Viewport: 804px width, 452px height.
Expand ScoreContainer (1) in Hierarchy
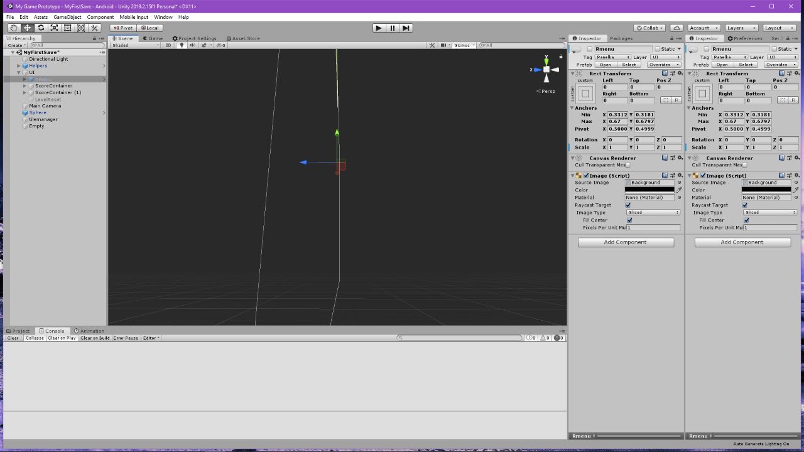[24, 92]
